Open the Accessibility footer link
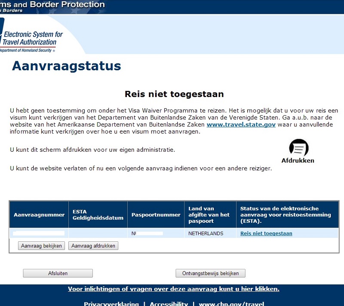Image resolution: width=344 pixels, height=306 pixels. 169,303
